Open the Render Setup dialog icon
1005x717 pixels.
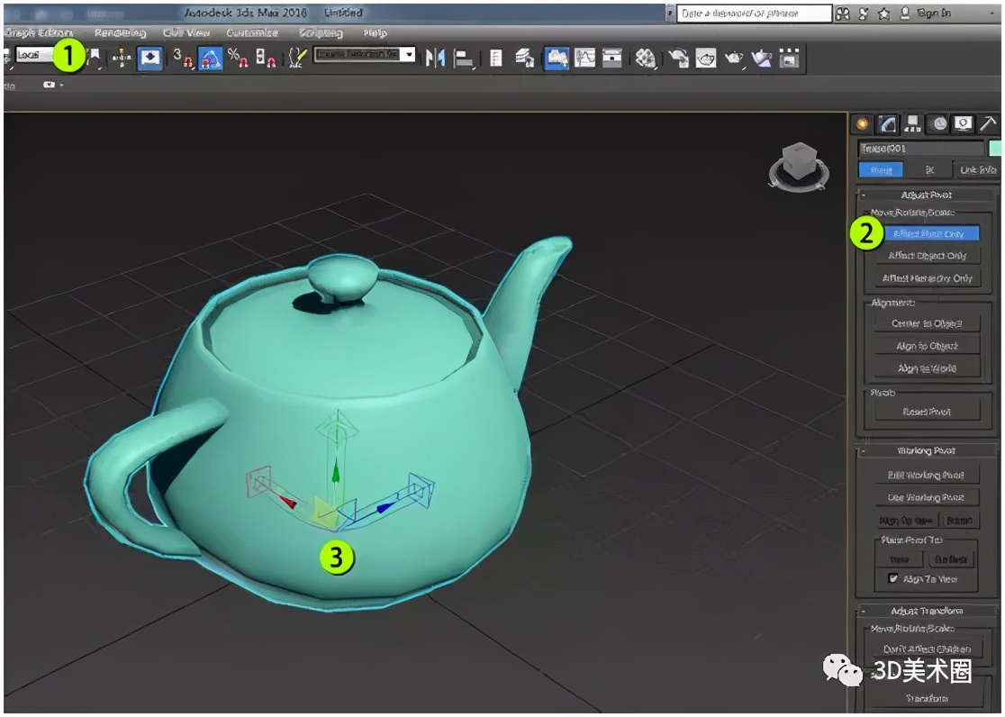pos(677,59)
